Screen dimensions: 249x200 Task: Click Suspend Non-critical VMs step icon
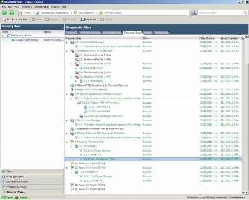(x=72, y=129)
